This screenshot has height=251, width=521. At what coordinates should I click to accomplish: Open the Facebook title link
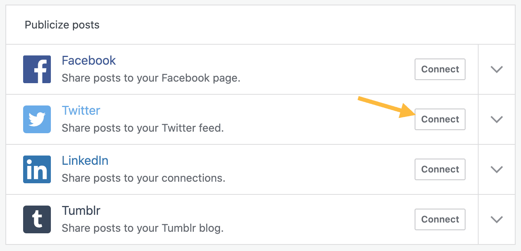pyautogui.click(x=89, y=60)
